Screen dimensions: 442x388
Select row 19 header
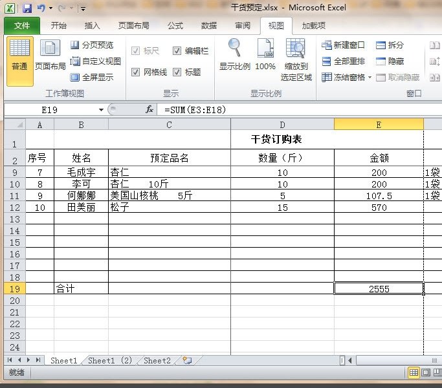(15, 288)
